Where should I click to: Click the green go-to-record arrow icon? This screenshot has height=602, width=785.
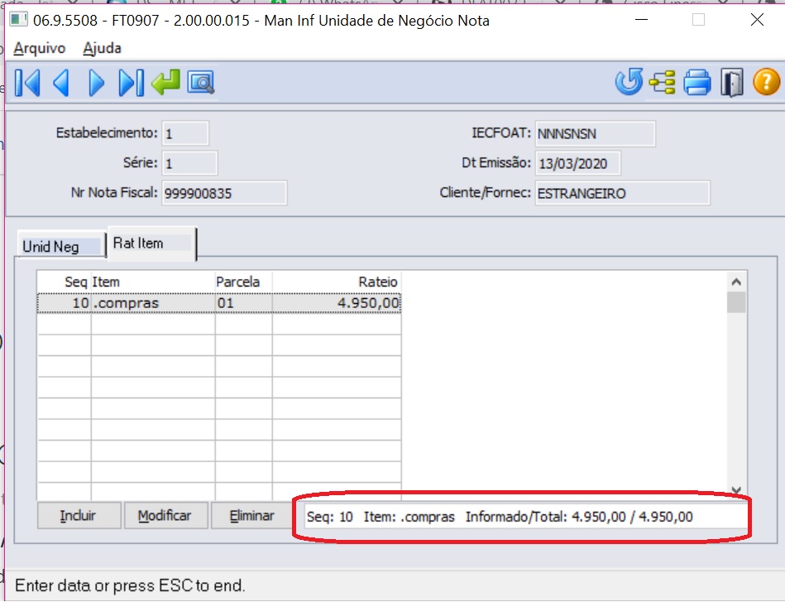click(x=165, y=83)
